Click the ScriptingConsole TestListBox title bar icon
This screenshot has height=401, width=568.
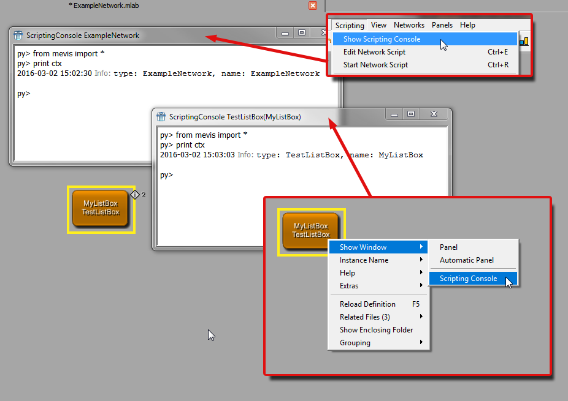(161, 116)
